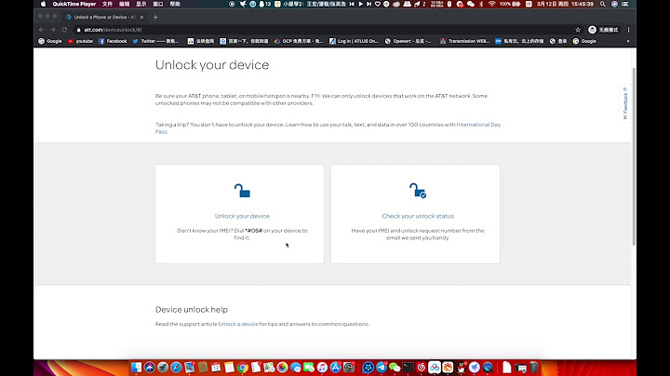The height and width of the screenshot is (376, 670).
Task: Open iTunes music icon in the Dock
Action: point(322,367)
